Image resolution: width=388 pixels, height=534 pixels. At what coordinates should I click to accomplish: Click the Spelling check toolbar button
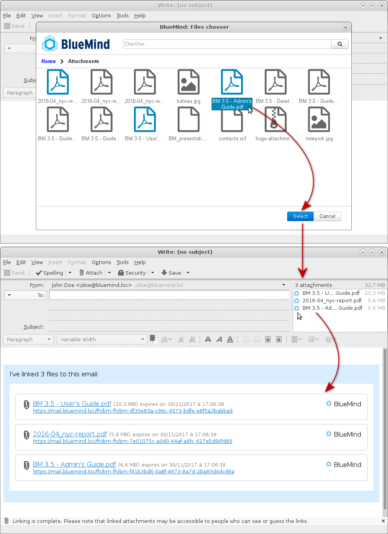[50, 273]
